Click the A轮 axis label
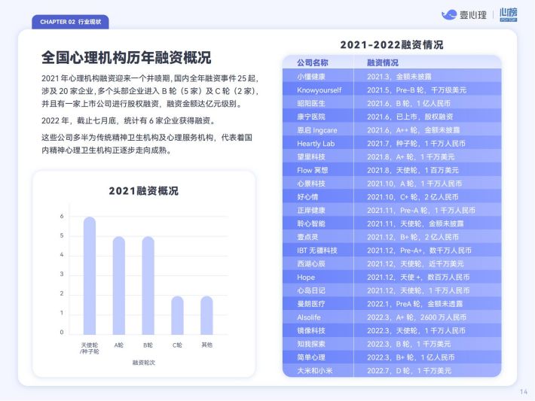The width and height of the screenshot is (535, 401). coord(119,345)
